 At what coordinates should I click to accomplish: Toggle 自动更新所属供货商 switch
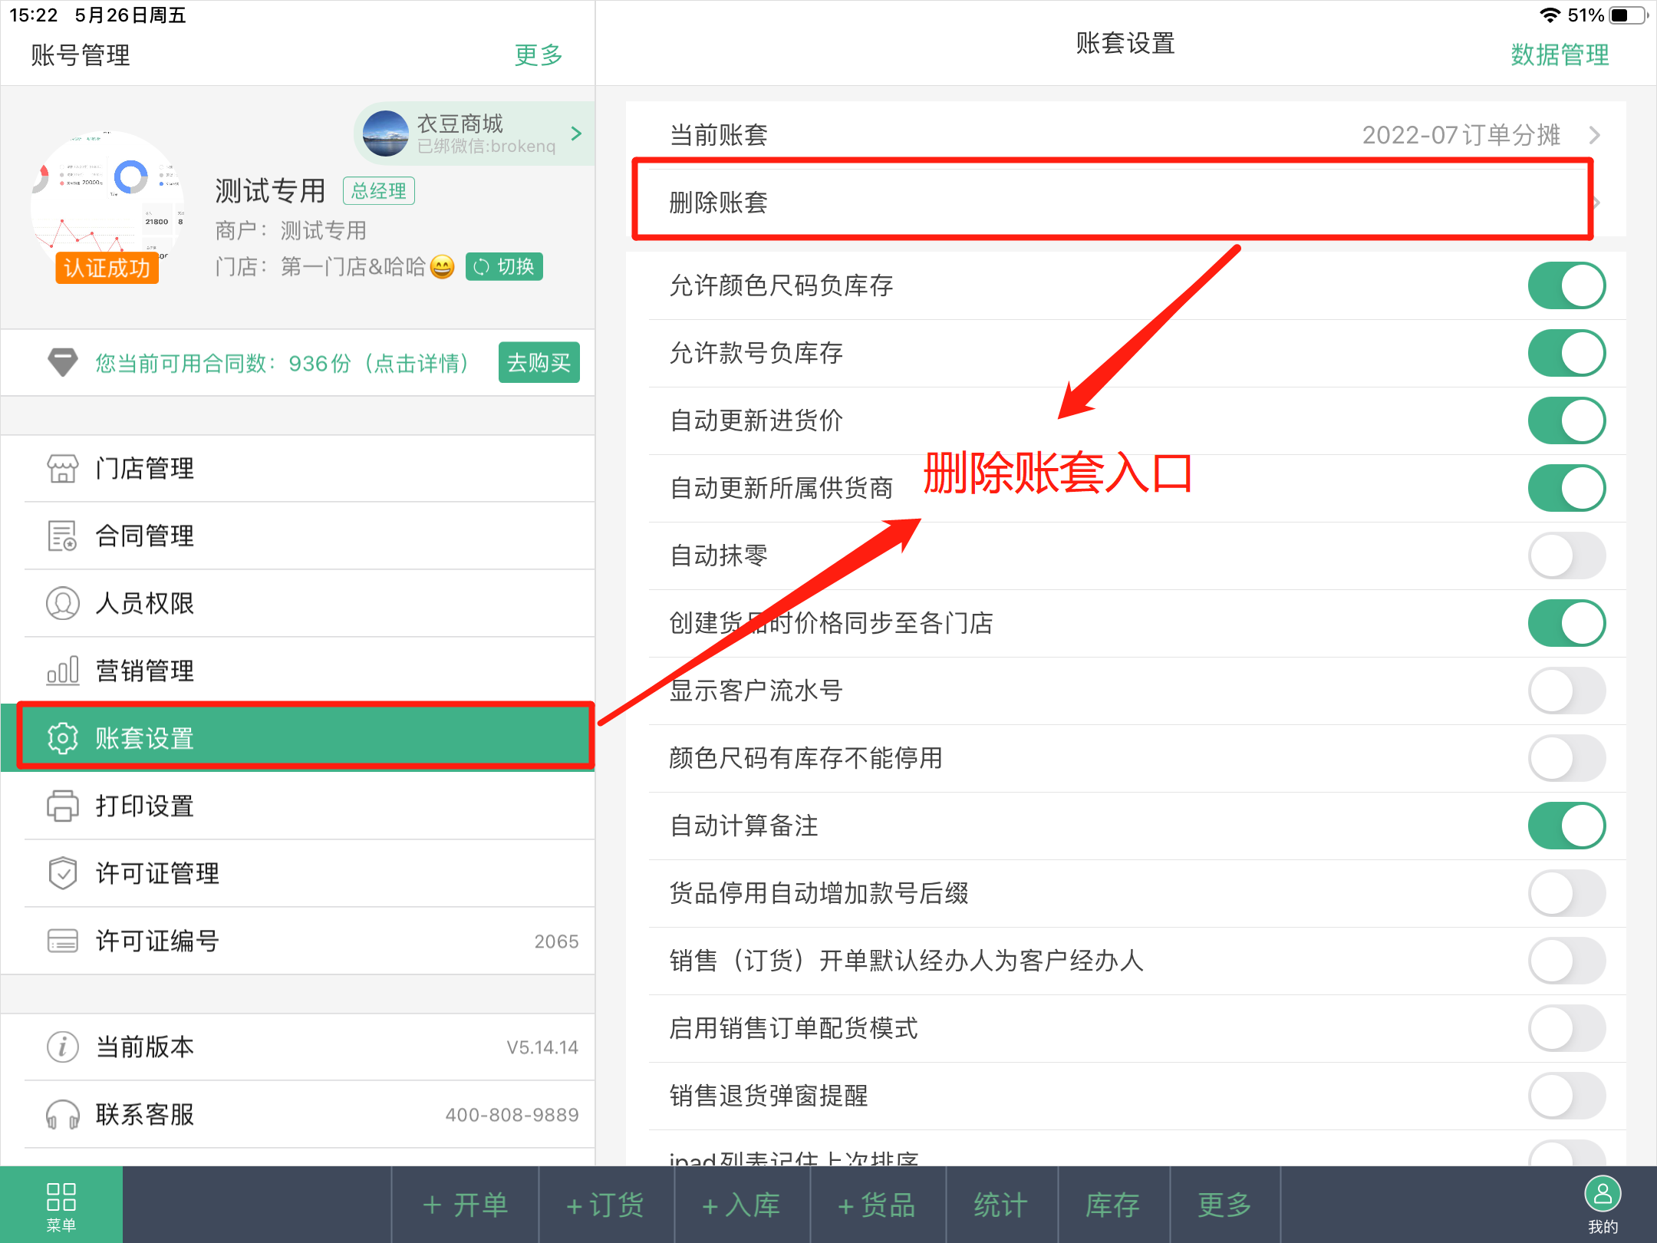pos(1566,488)
